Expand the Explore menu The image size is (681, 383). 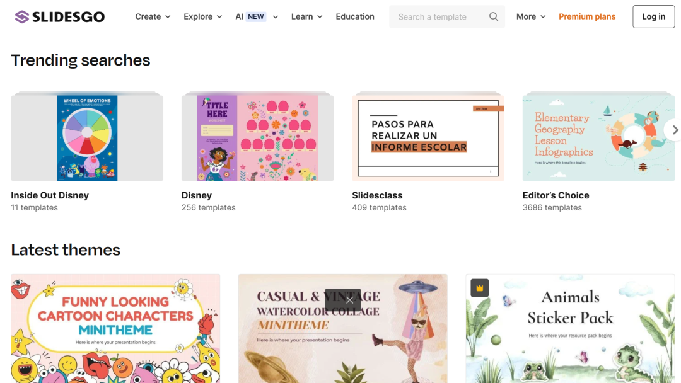pos(203,17)
